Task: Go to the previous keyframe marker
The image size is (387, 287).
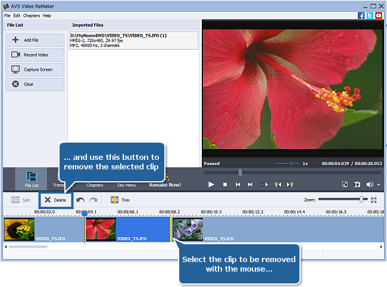Action: pos(278,185)
